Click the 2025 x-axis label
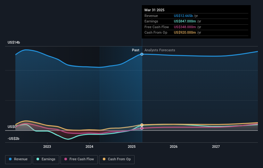 132,147
